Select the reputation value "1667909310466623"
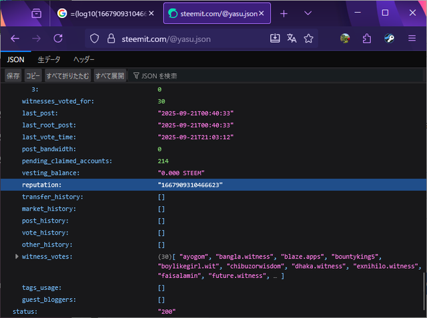 [190, 185]
